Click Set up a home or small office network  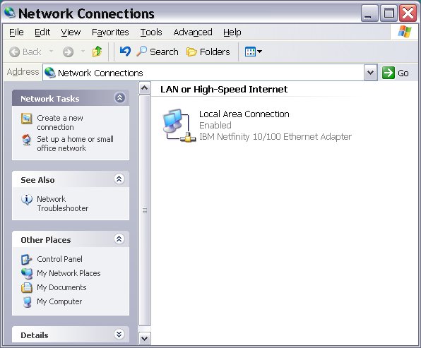(x=75, y=143)
